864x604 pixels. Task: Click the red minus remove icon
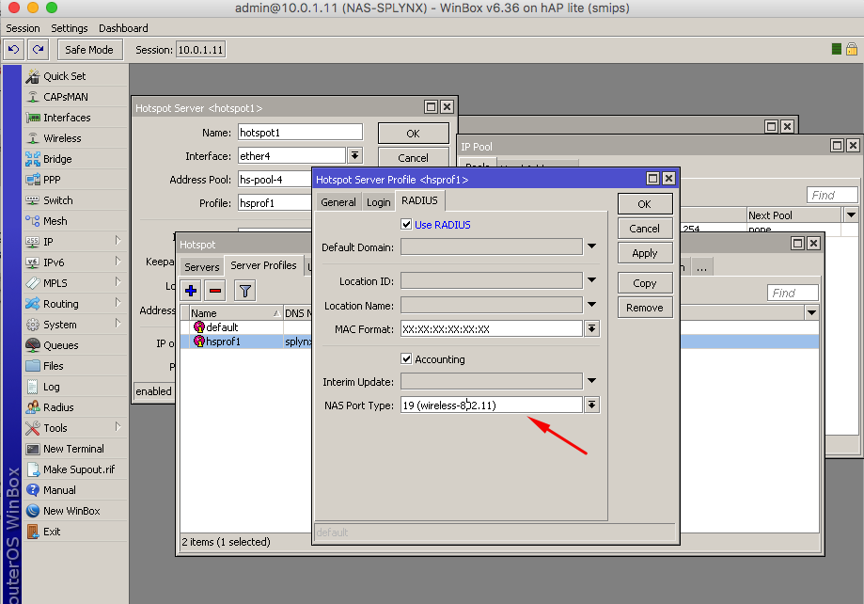point(214,291)
